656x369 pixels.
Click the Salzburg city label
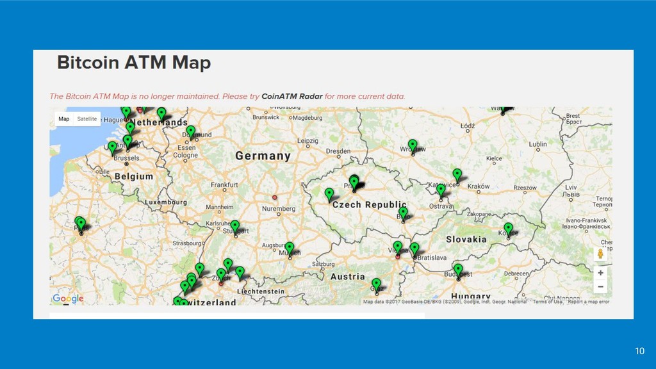pos(324,264)
